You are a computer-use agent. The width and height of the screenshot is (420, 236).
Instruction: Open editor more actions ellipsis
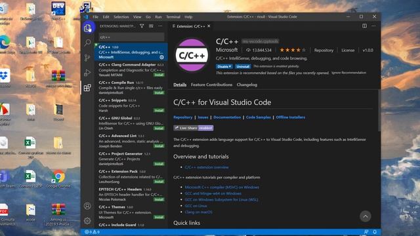tap(373, 26)
